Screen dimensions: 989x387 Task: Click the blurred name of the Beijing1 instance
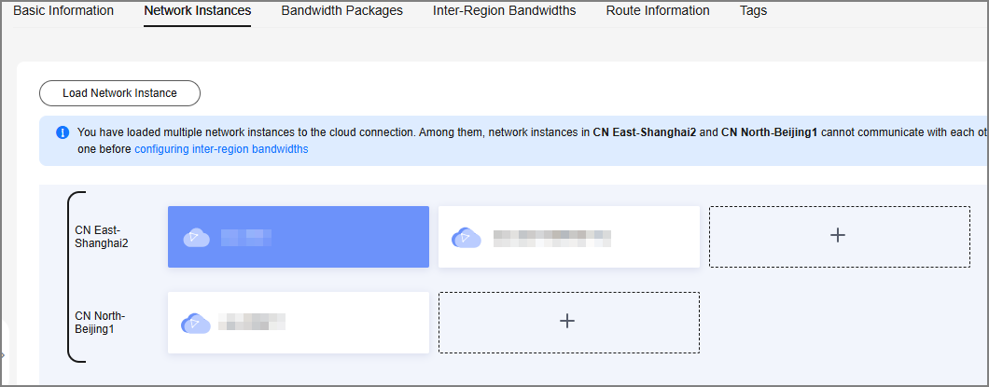(252, 322)
